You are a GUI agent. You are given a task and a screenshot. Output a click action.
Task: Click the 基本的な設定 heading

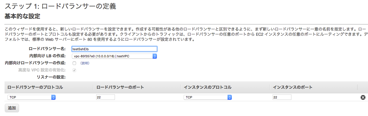(x=22, y=17)
